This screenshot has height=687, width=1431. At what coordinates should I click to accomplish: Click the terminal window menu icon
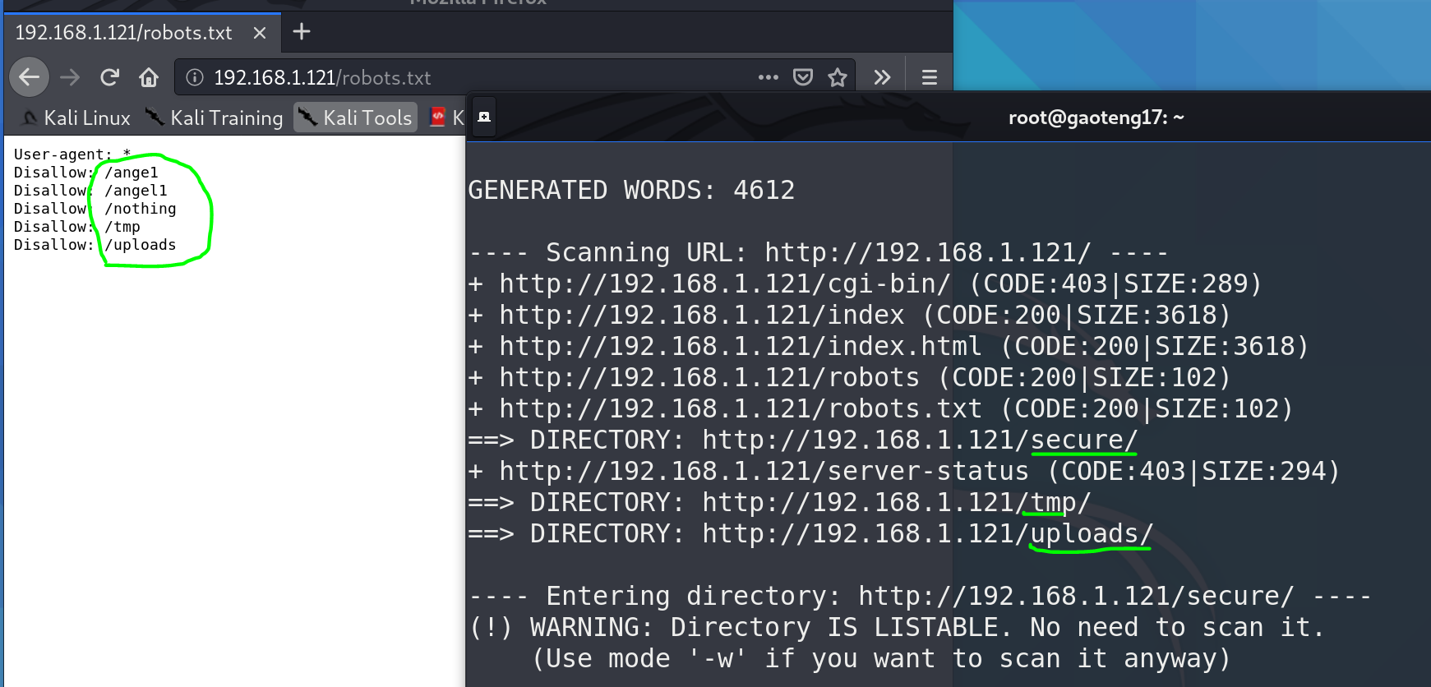484,117
